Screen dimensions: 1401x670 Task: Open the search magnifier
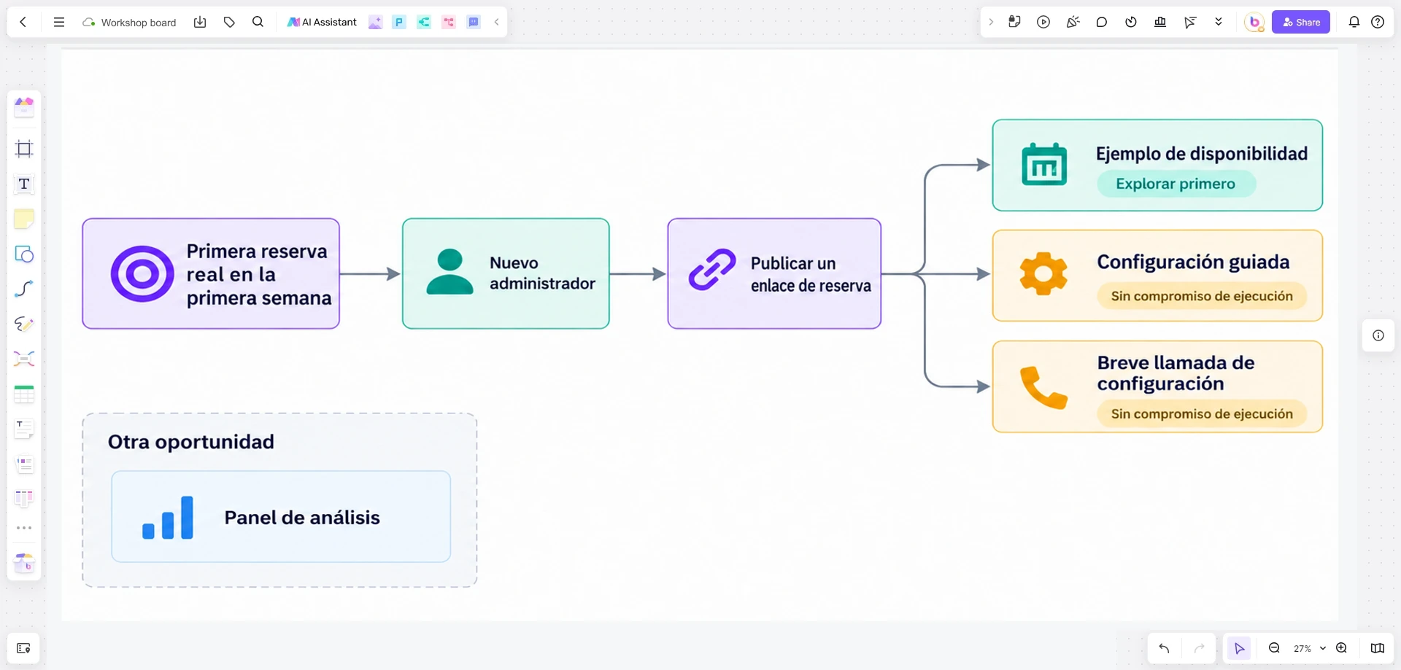click(258, 22)
